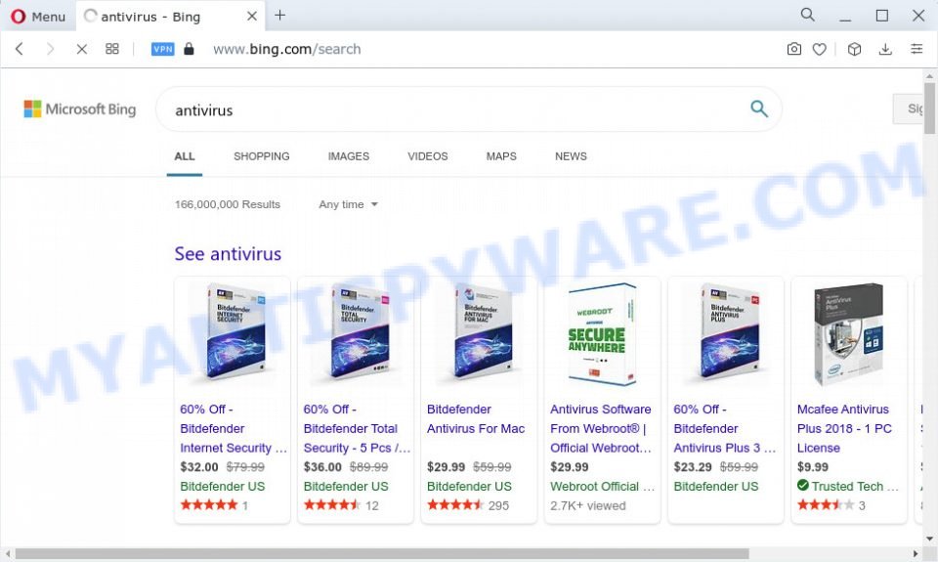Click Bitdefender Internet Security box image

pos(235,332)
